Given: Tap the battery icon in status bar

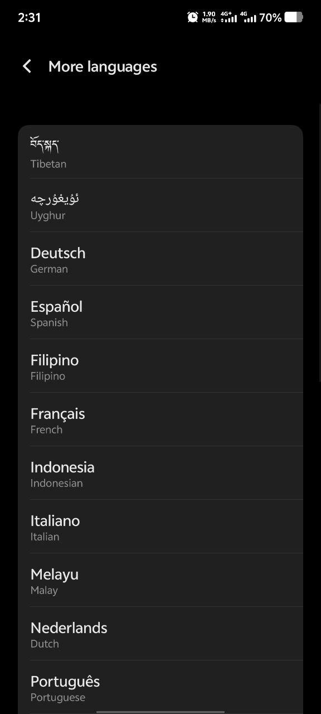Looking at the screenshot, I should point(294,17).
